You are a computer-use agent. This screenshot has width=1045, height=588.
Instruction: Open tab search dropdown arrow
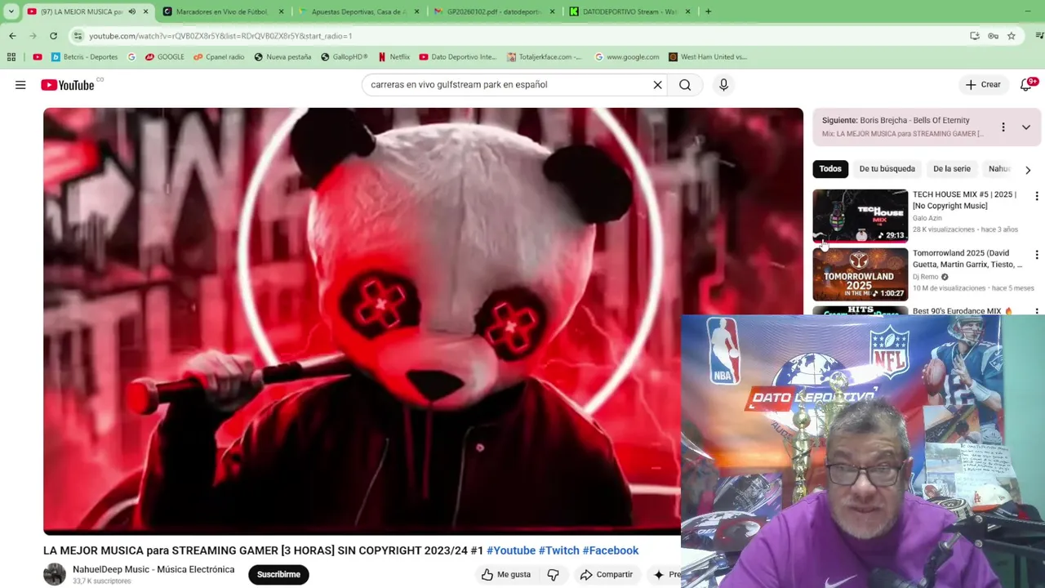tap(11, 11)
